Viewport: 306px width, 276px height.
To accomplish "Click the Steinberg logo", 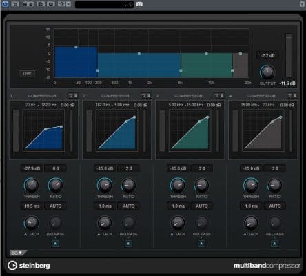I will [29, 266].
